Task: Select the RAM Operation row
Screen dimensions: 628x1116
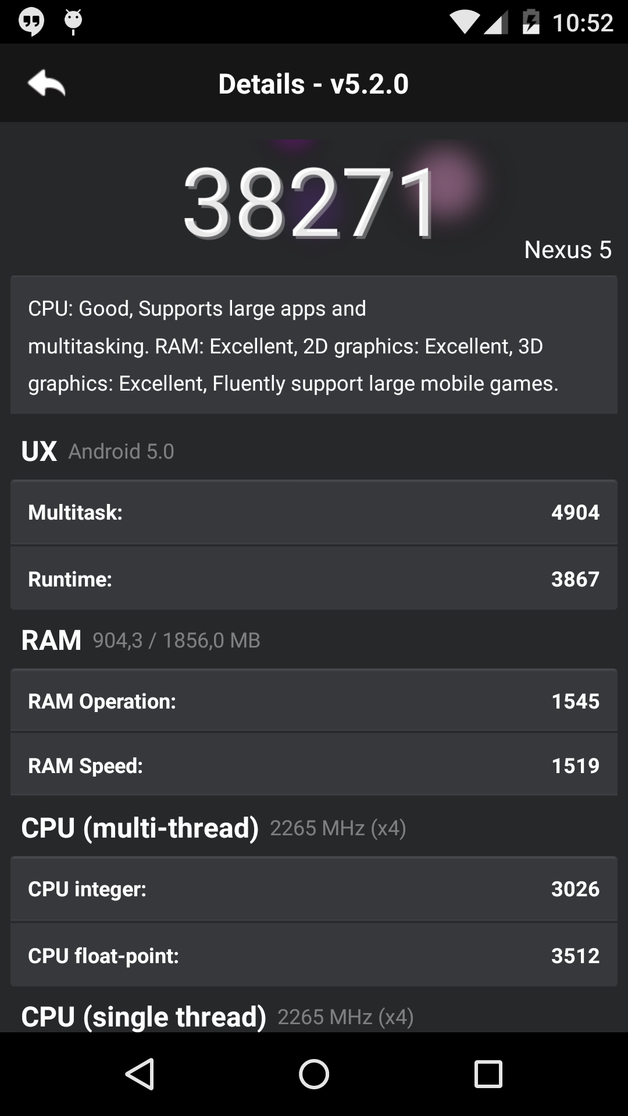Action: pos(314,700)
